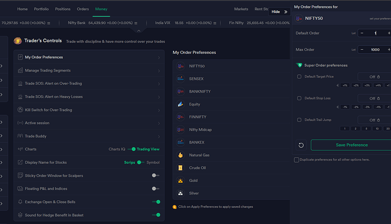Viewport: 391px width, 224px height.
Task: Check the Default Target Price checkbox
Action: click(x=299, y=77)
